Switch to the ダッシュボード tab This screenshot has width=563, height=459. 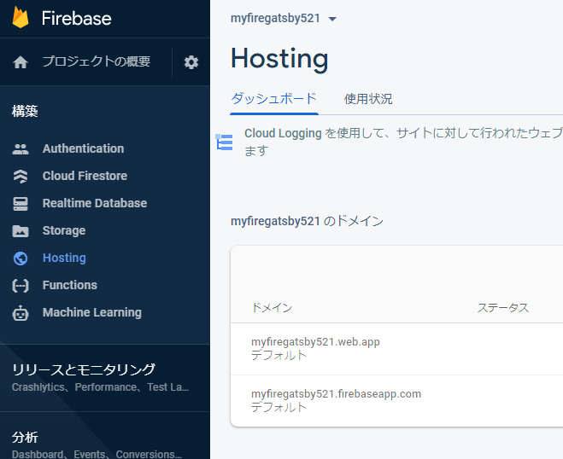click(x=274, y=99)
